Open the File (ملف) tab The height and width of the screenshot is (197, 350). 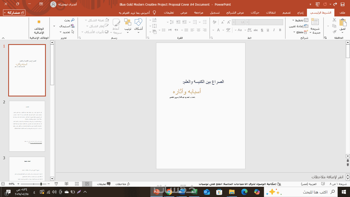point(342,13)
